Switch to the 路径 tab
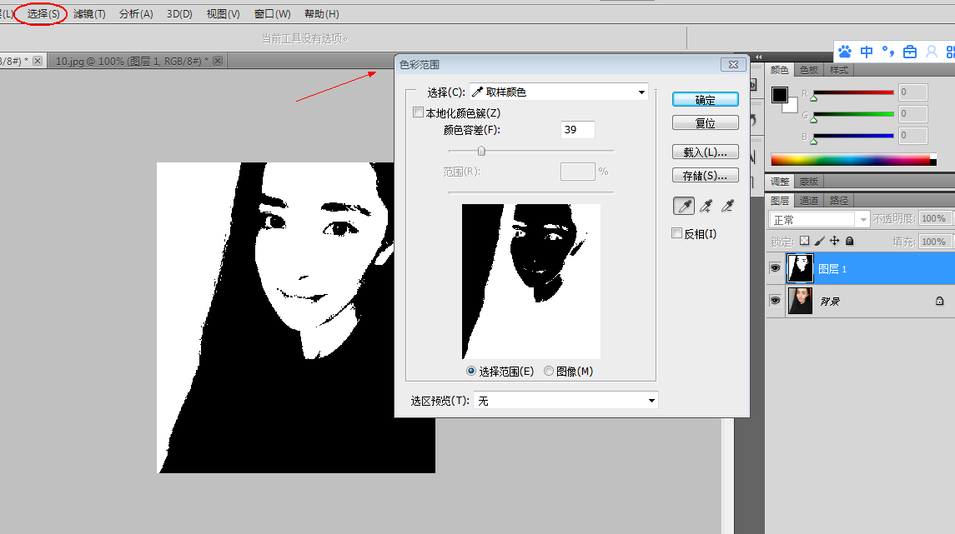 click(x=839, y=200)
